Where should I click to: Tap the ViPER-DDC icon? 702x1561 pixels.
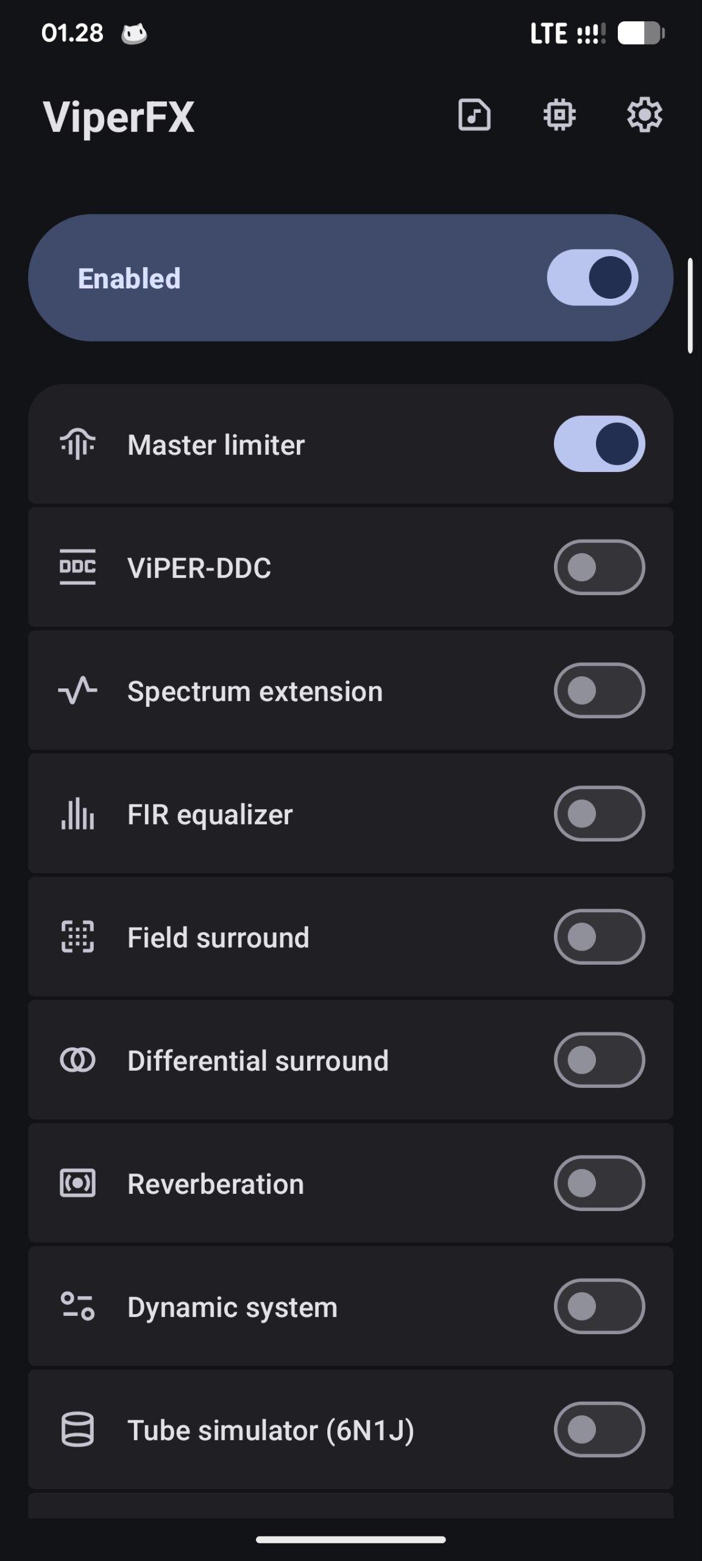[77, 568]
